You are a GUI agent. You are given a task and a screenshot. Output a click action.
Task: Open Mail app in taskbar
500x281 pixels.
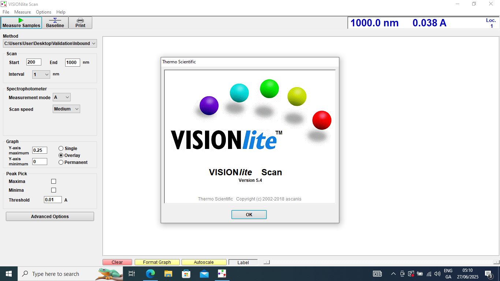204,274
